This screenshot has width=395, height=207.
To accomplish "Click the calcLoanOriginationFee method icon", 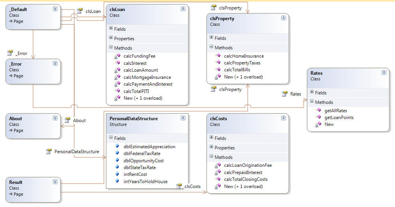I will [218, 165].
